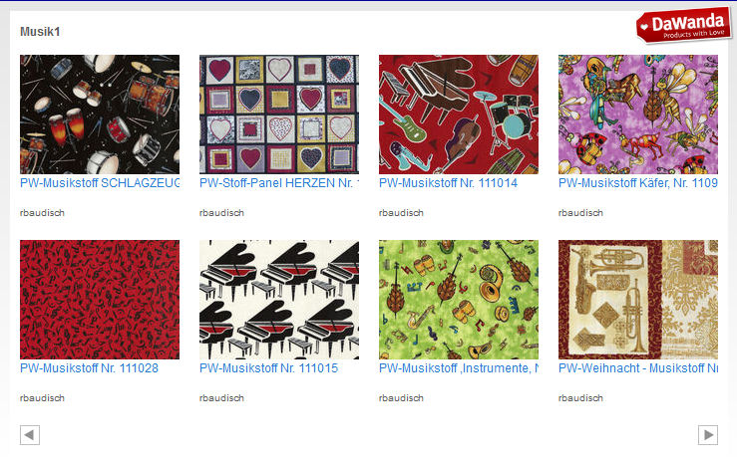This screenshot has height=465, width=737.
Task: Open PW-Musikstoff SCHLAGZEUG link
Action: coord(100,183)
